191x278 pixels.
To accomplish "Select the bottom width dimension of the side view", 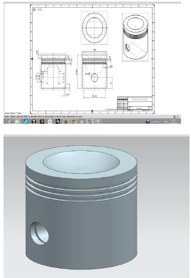I will 94,96.
